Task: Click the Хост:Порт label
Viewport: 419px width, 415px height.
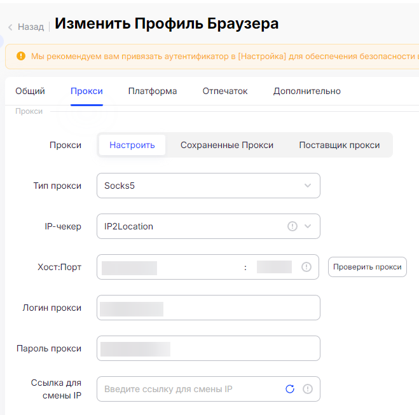Action: tap(59, 267)
